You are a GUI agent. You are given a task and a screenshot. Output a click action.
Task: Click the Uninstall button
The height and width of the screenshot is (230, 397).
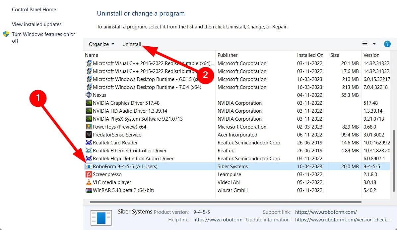point(131,44)
